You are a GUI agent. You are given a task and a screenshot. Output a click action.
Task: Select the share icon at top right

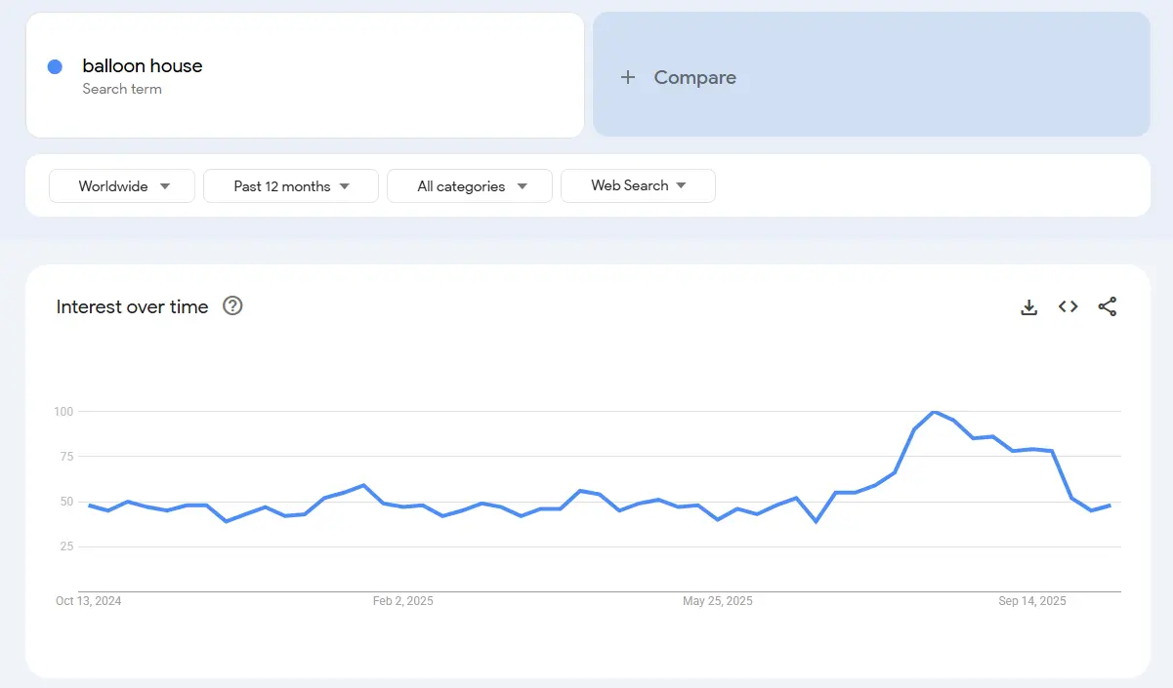(x=1108, y=306)
